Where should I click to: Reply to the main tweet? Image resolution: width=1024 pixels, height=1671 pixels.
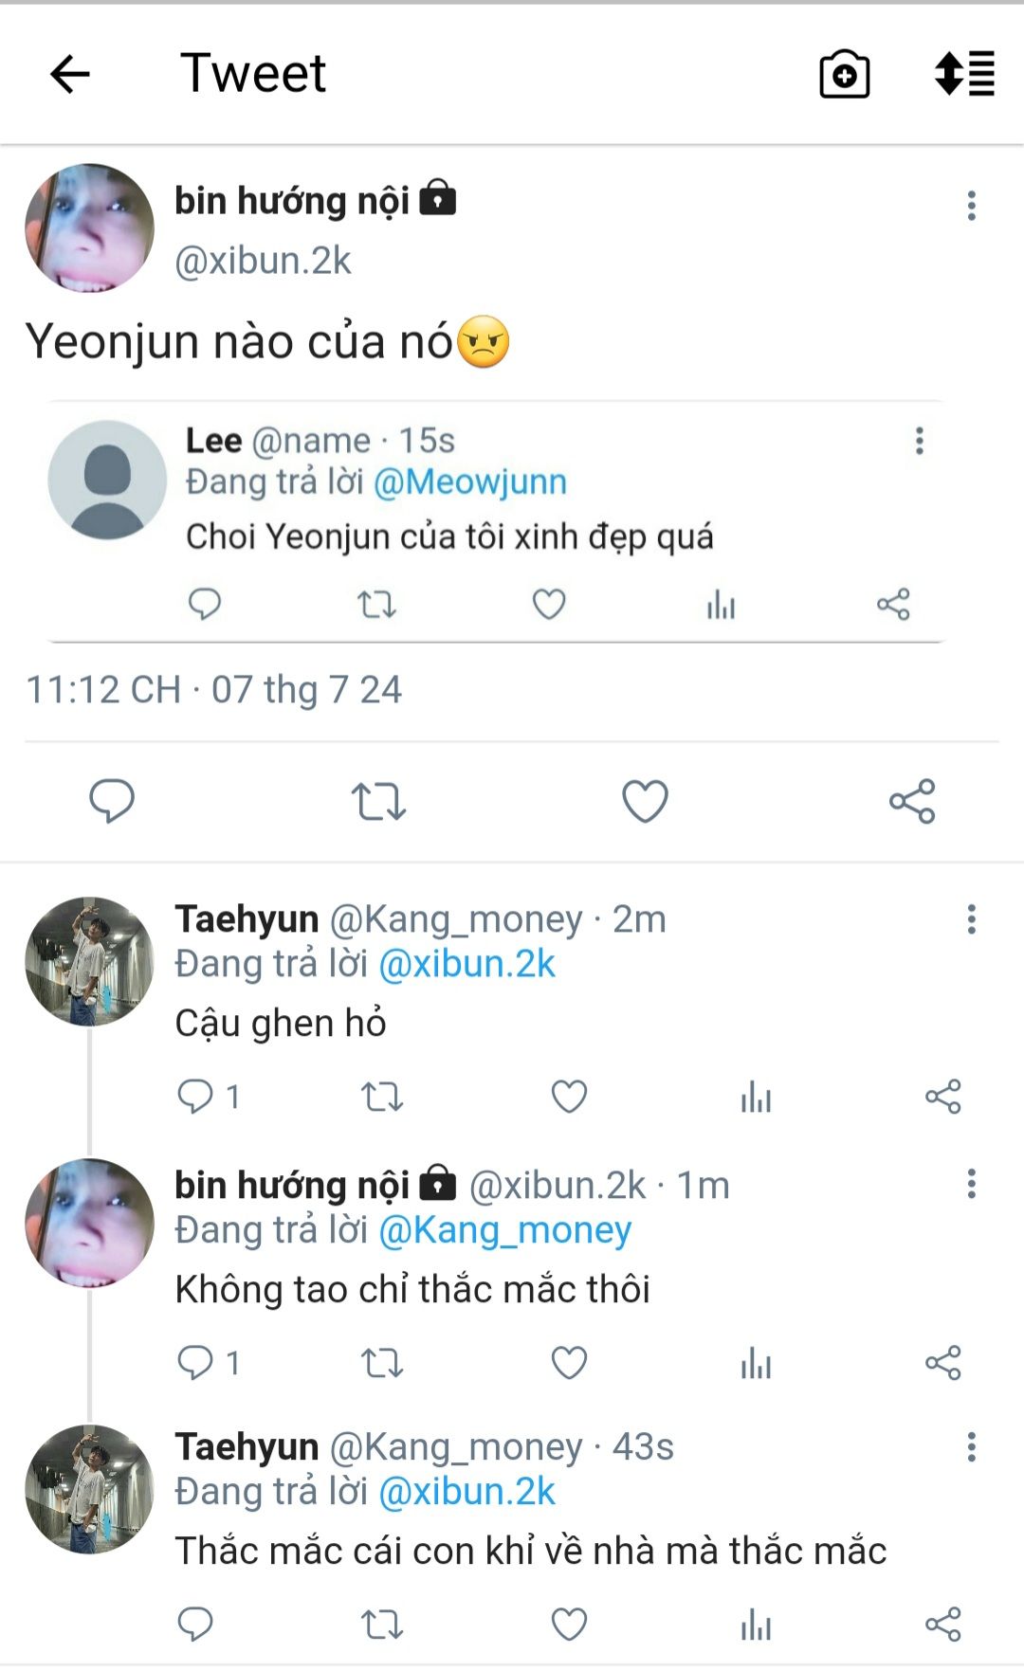tap(112, 802)
